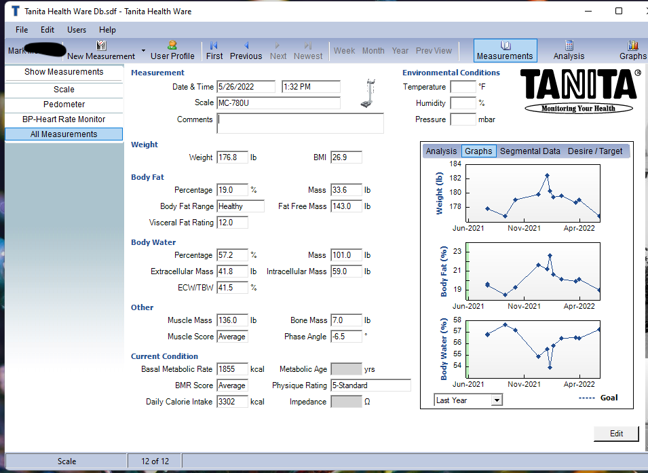The width and height of the screenshot is (648, 473).
Task: Click Extracellular Mass field 41.8
Action: point(232,271)
